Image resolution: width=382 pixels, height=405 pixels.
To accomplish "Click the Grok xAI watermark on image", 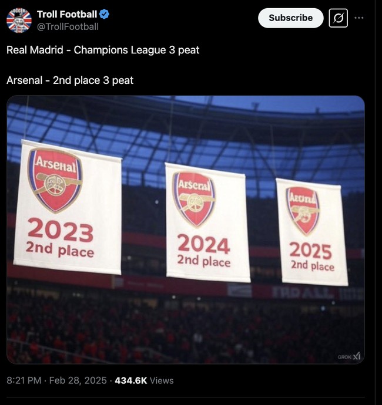I will [349, 356].
